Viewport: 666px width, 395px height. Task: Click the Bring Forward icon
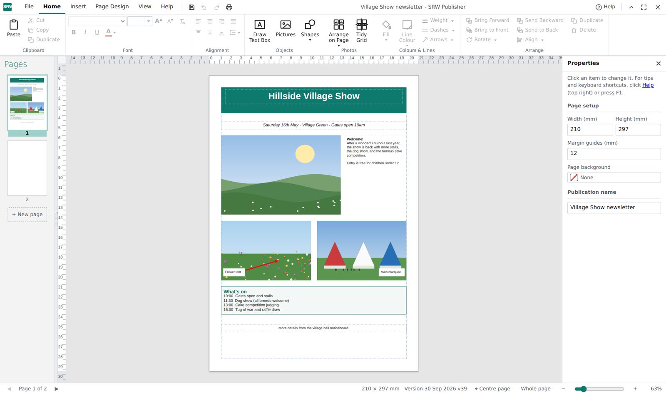(x=469, y=20)
